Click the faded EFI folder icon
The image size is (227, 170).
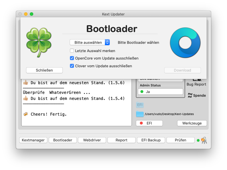[140, 105]
